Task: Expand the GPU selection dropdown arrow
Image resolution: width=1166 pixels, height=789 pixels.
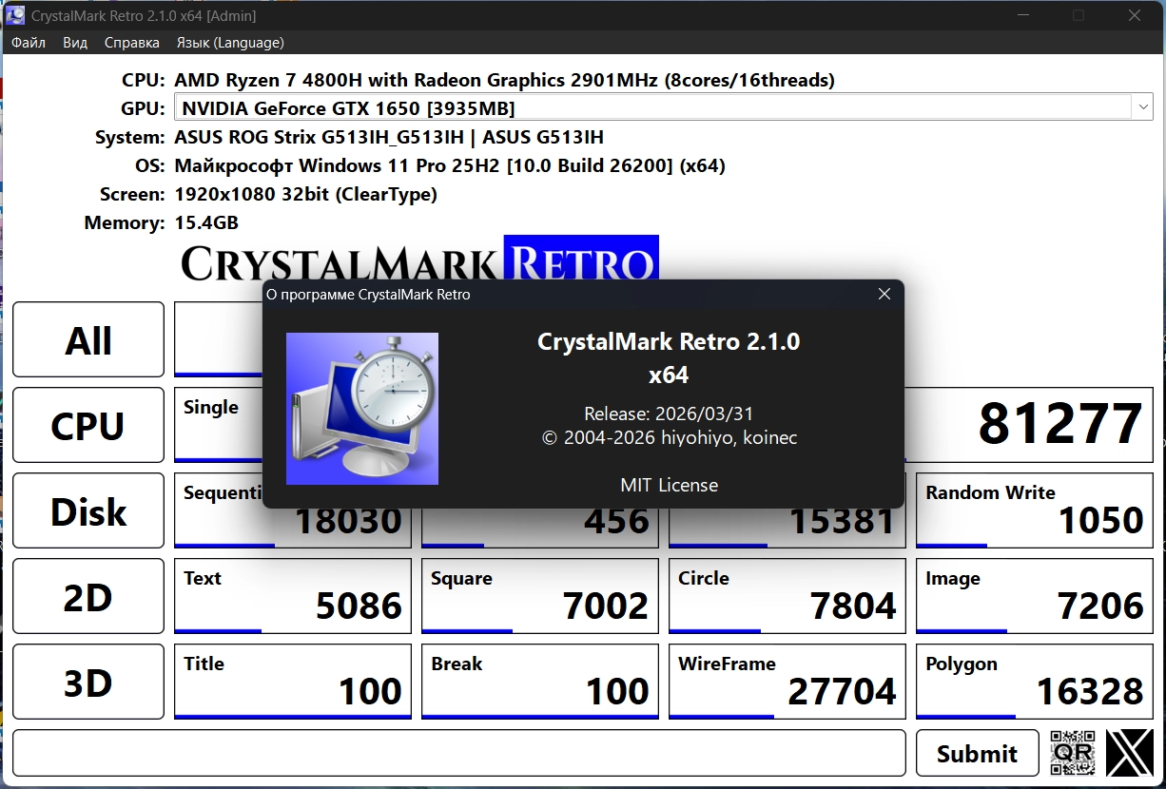Action: 1142,108
